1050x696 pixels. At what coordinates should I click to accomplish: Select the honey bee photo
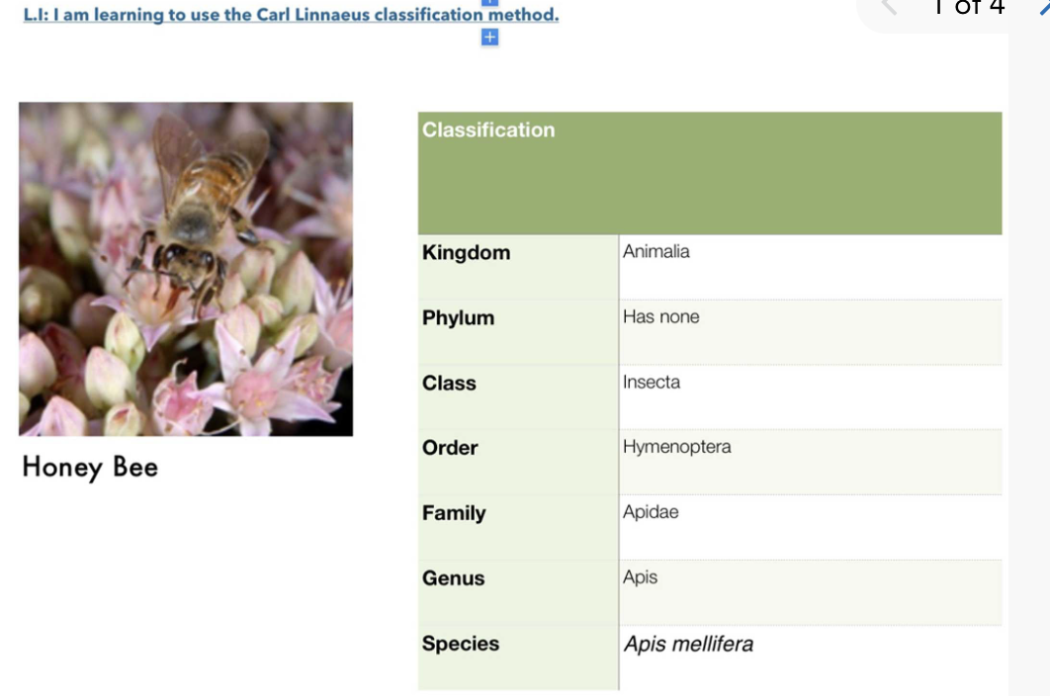pyautogui.click(x=186, y=269)
